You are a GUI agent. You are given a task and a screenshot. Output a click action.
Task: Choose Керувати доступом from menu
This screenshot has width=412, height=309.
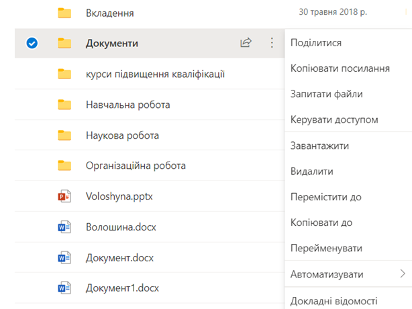click(334, 120)
